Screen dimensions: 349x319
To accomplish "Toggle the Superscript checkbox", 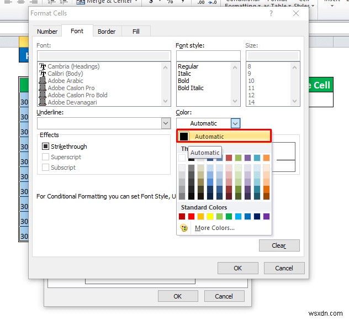I will [45, 157].
